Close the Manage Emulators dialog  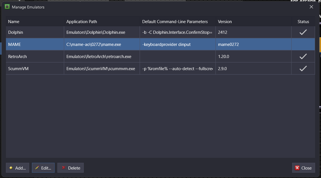(303, 168)
